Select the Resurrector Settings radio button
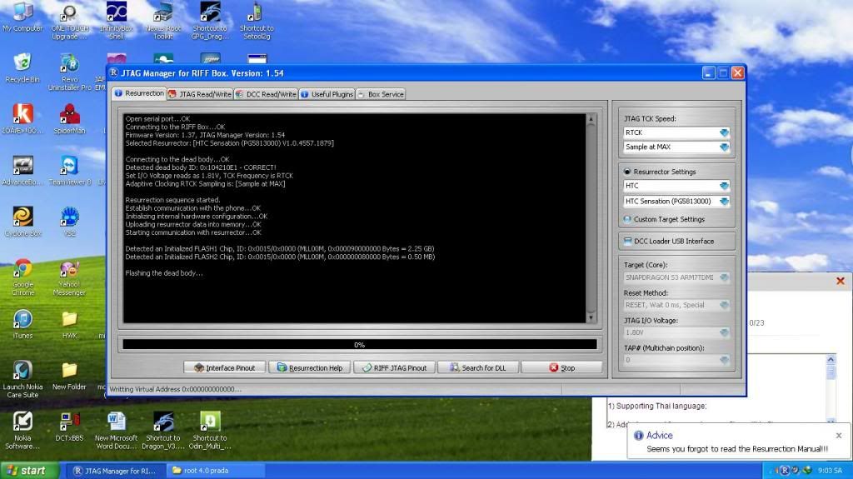The image size is (853, 479). coord(627,172)
